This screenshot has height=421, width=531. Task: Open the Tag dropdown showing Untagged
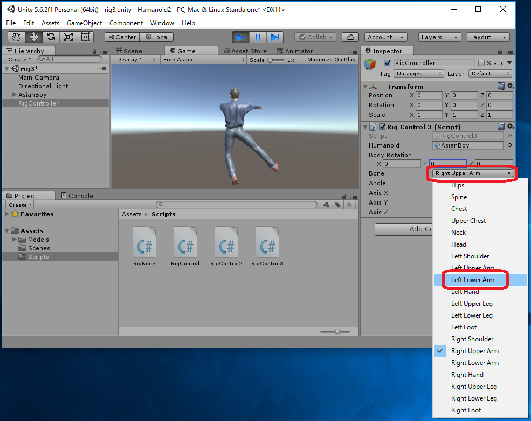click(x=416, y=74)
